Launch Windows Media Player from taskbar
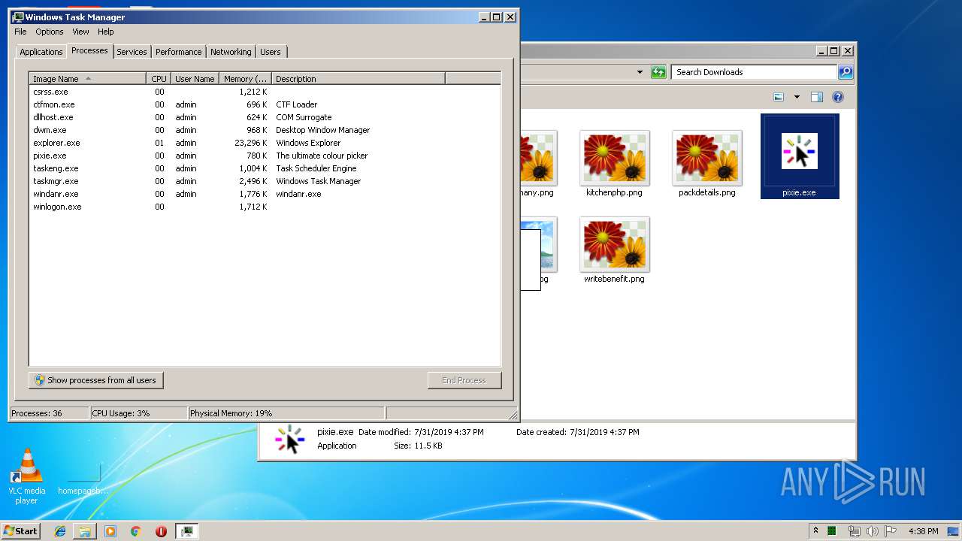962x541 pixels. click(110, 530)
